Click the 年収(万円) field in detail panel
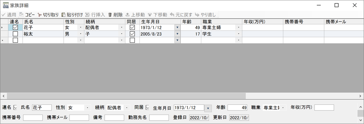364x124 pixels. pos(324,108)
